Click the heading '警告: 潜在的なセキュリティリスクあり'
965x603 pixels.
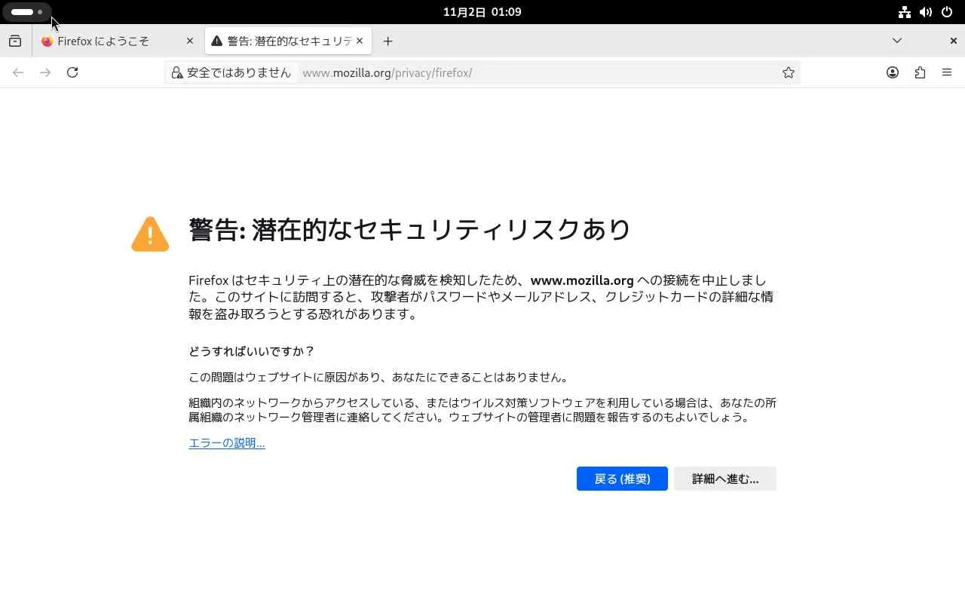[409, 229]
